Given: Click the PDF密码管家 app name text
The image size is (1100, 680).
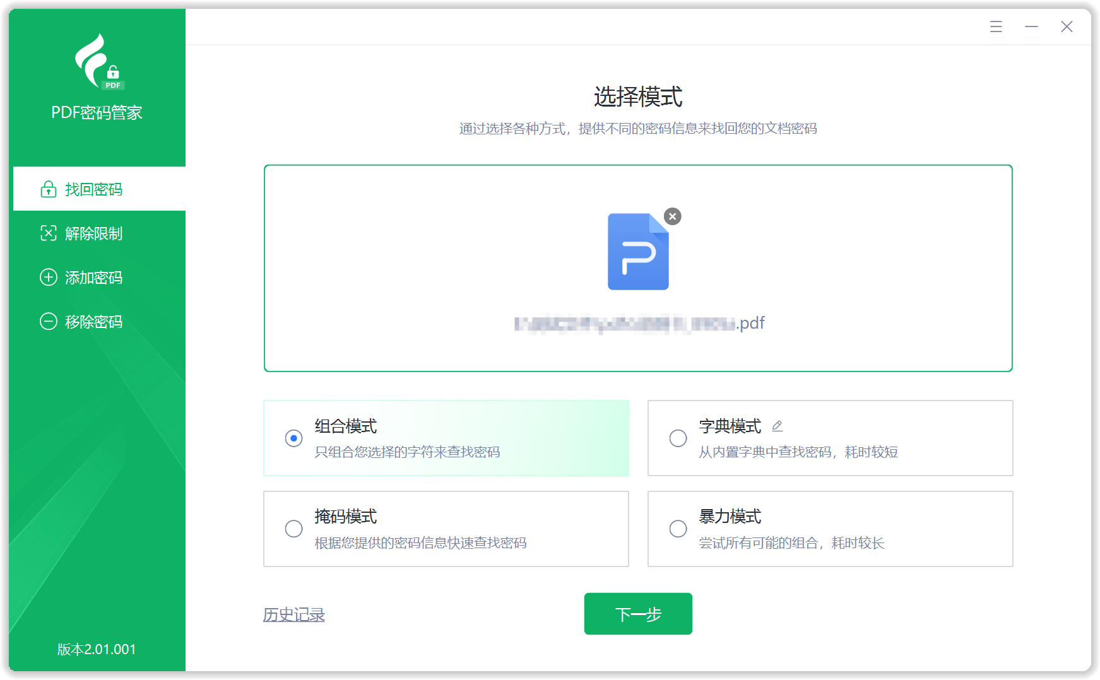Looking at the screenshot, I should pyautogui.click(x=97, y=112).
